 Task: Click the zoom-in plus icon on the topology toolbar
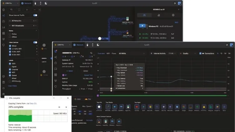point(27,10)
